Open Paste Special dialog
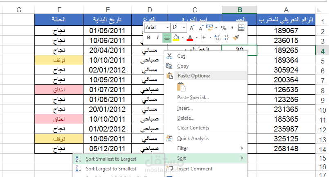Screen dimensions: 329x177 click(x=205, y=98)
